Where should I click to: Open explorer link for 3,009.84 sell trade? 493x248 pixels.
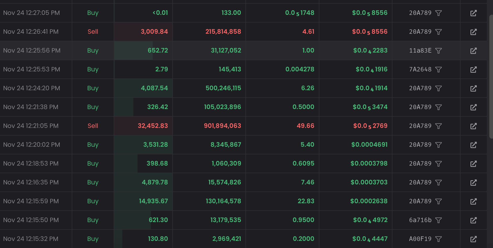tap(473, 32)
